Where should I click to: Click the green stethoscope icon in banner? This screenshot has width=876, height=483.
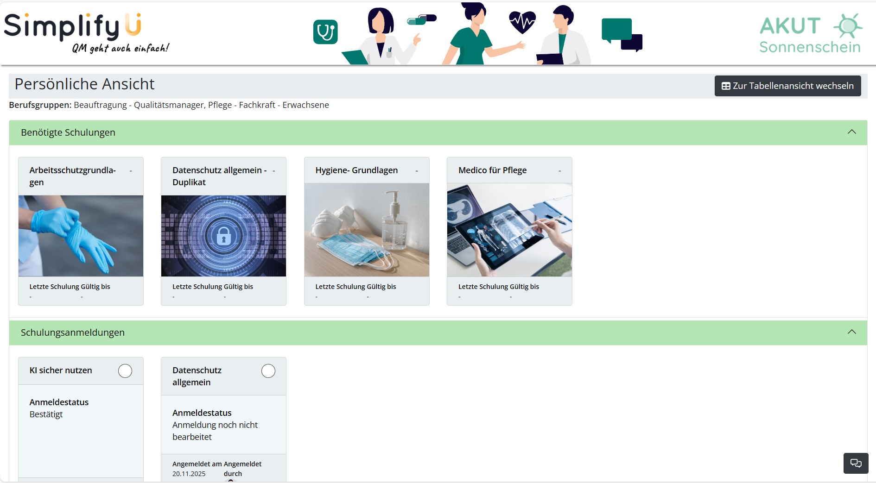click(325, 32)
